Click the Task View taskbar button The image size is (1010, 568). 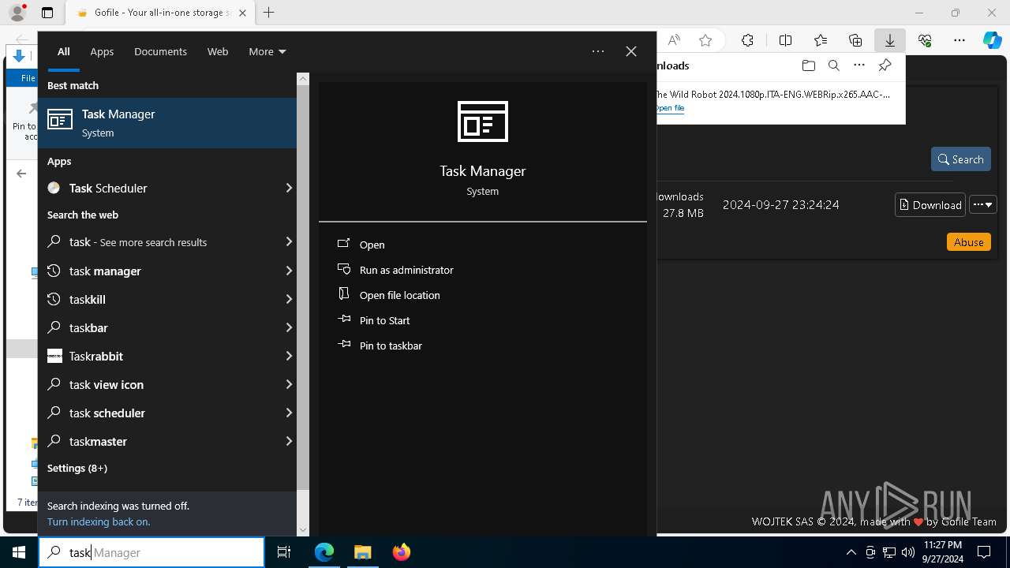click(x=284, y=552)
